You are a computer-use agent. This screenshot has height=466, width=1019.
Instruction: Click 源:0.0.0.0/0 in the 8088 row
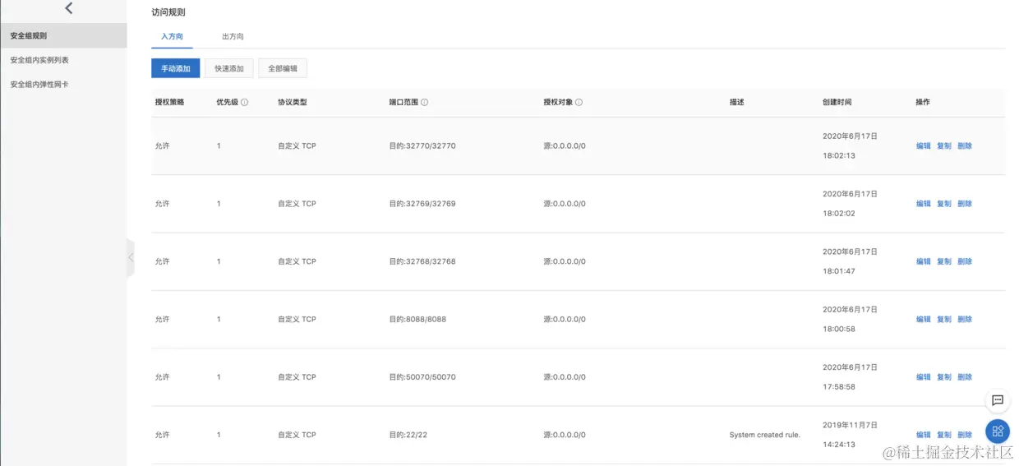point(565,320)
